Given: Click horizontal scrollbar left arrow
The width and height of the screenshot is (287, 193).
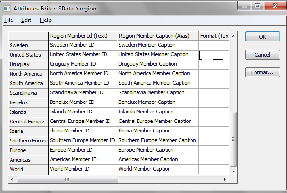Looking at the screenshot, I should [x=12, y=179].
